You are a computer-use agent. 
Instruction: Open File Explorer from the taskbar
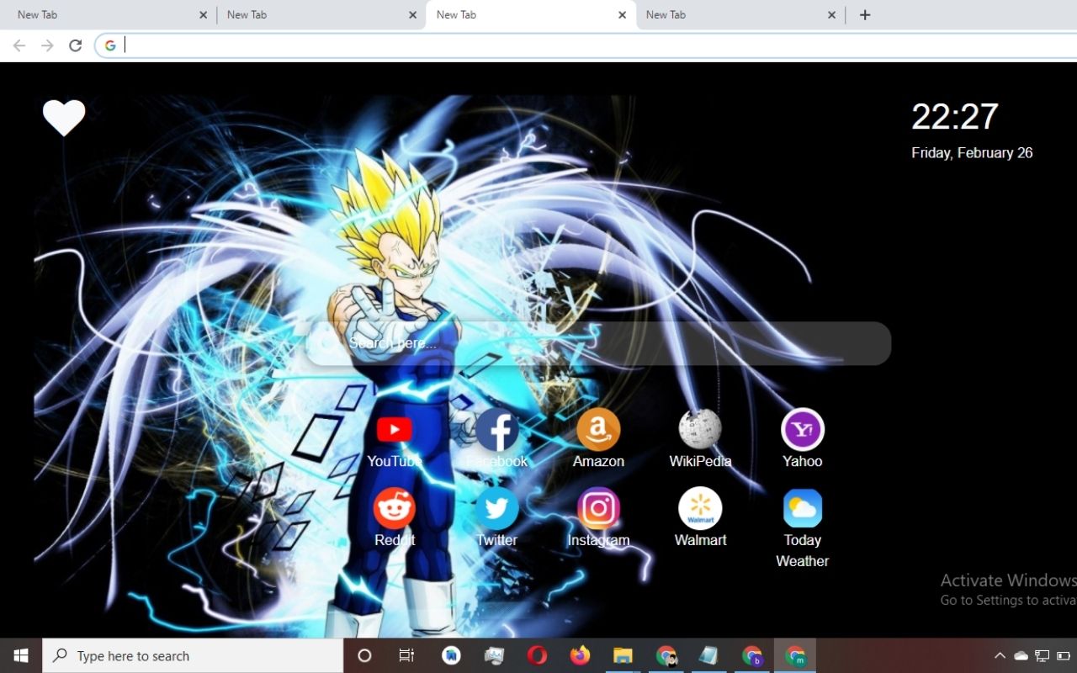coord(623,655)
